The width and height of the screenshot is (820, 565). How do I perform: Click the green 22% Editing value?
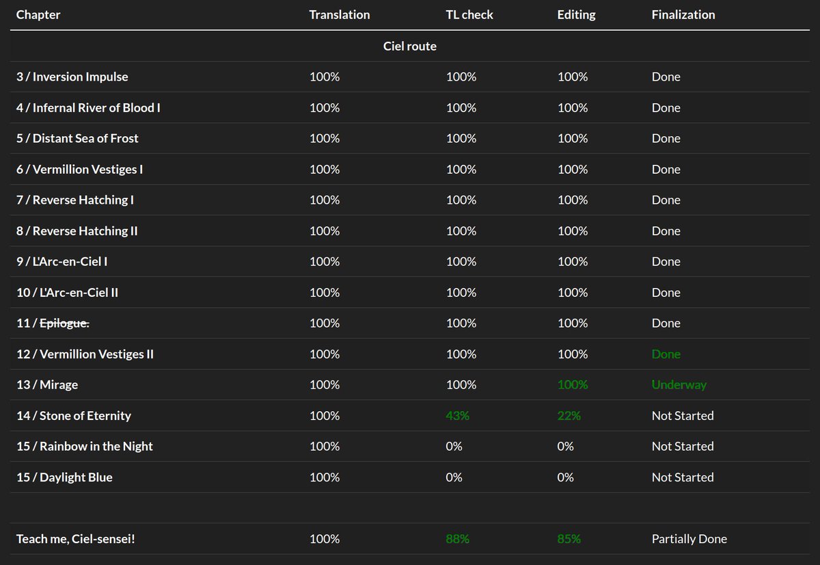point(569,415)
